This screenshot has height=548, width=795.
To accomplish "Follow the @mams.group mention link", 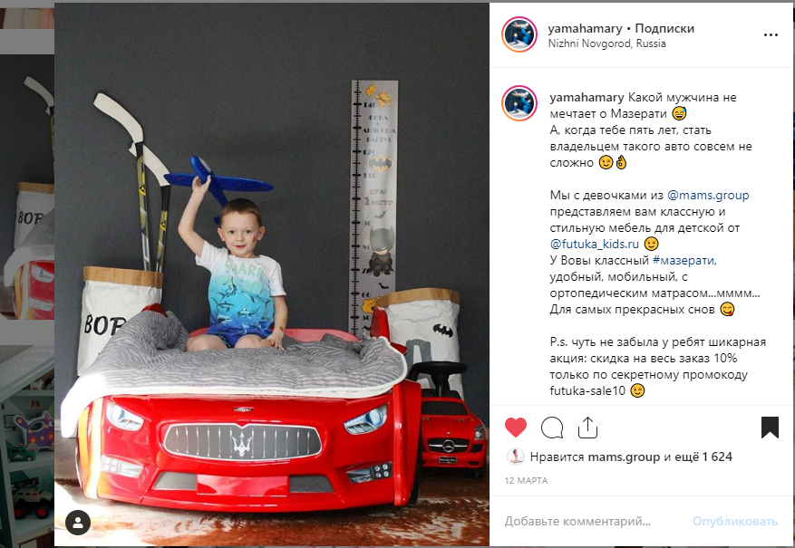I will pyautogui.click(x=708, y=195).
